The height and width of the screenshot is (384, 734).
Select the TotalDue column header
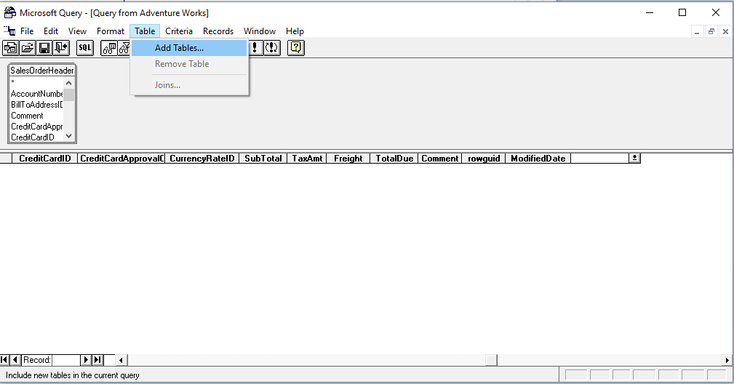(x=394, y=159)
